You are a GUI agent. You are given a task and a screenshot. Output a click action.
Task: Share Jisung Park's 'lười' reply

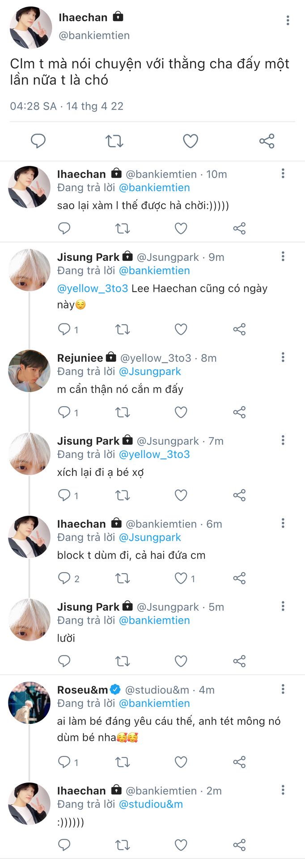pyautogui.click(x=239, y=661)
